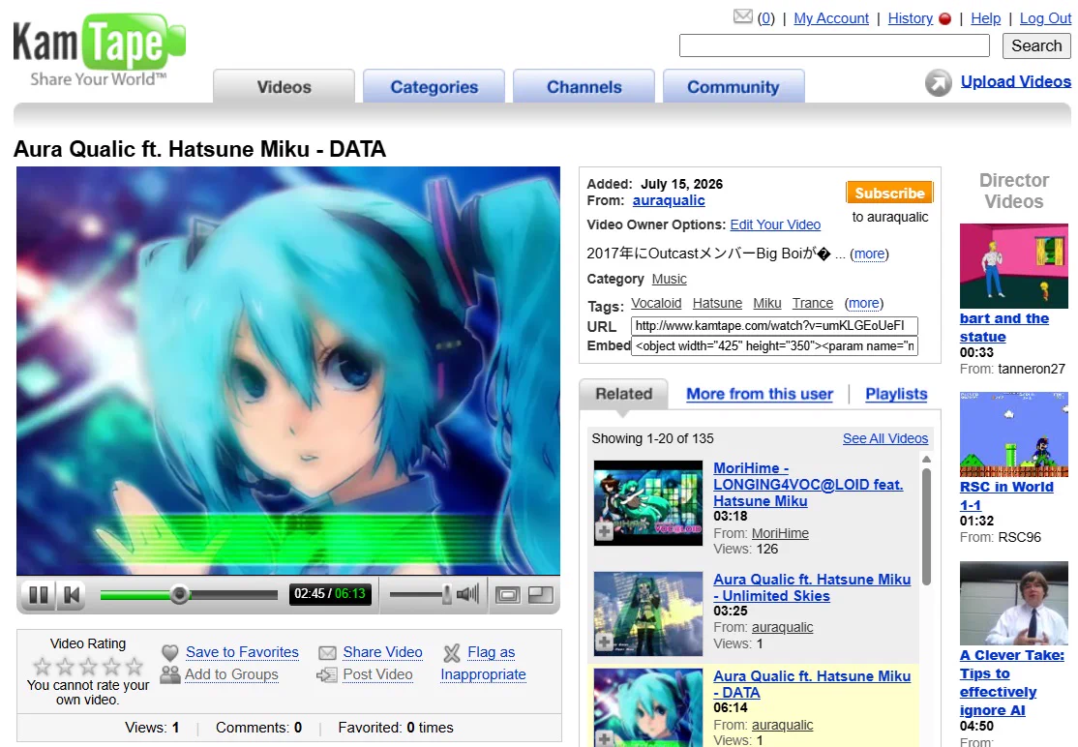Open the auraqualic uploader link
The image size is (1078, 747).
[x=669, y=200]
